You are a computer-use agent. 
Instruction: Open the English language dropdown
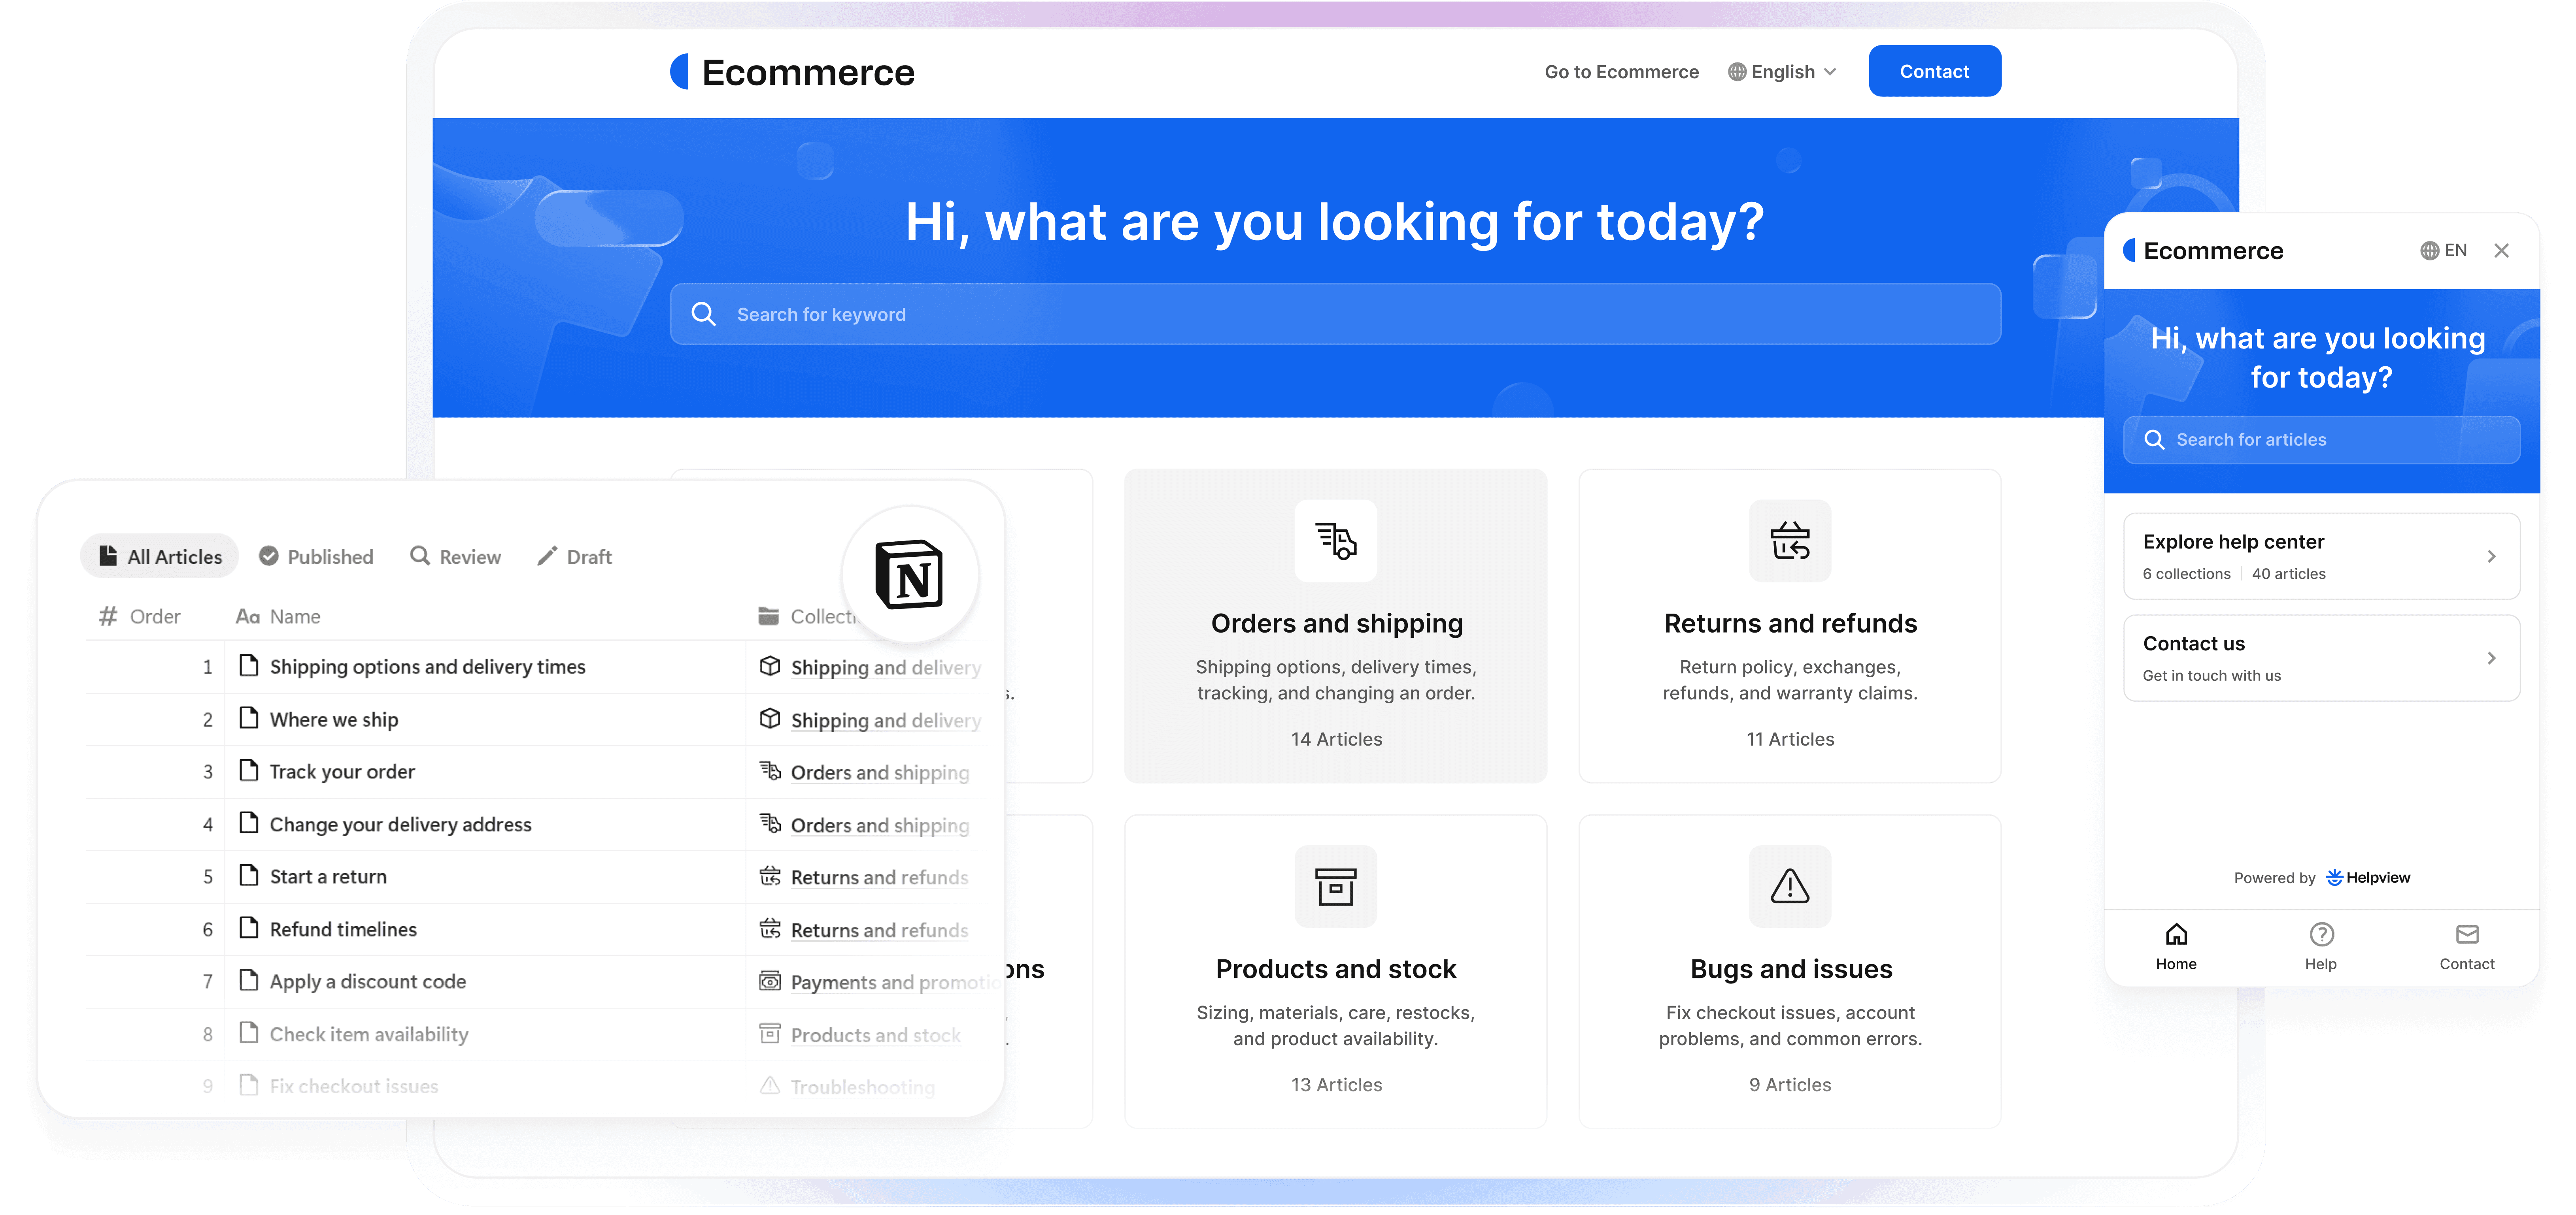pyautogui.click(x=1782, y=72)
